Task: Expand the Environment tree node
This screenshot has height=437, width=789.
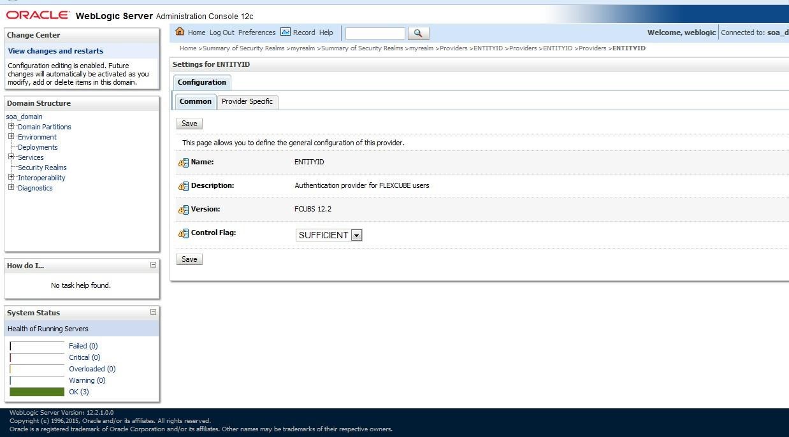Action: (11, 136)
